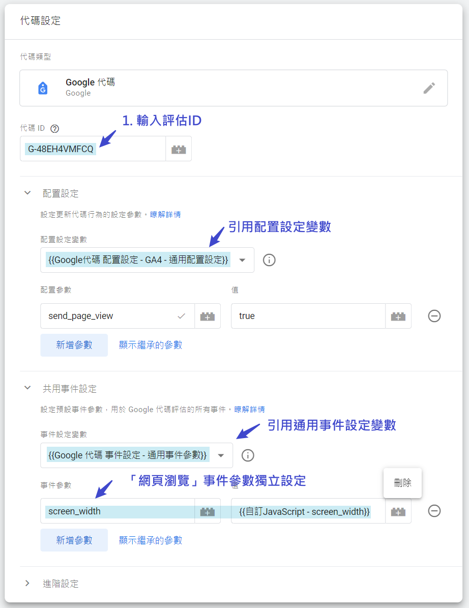469x608 pixels.
Task: Focus the true value input field
Action: point(308,316)
